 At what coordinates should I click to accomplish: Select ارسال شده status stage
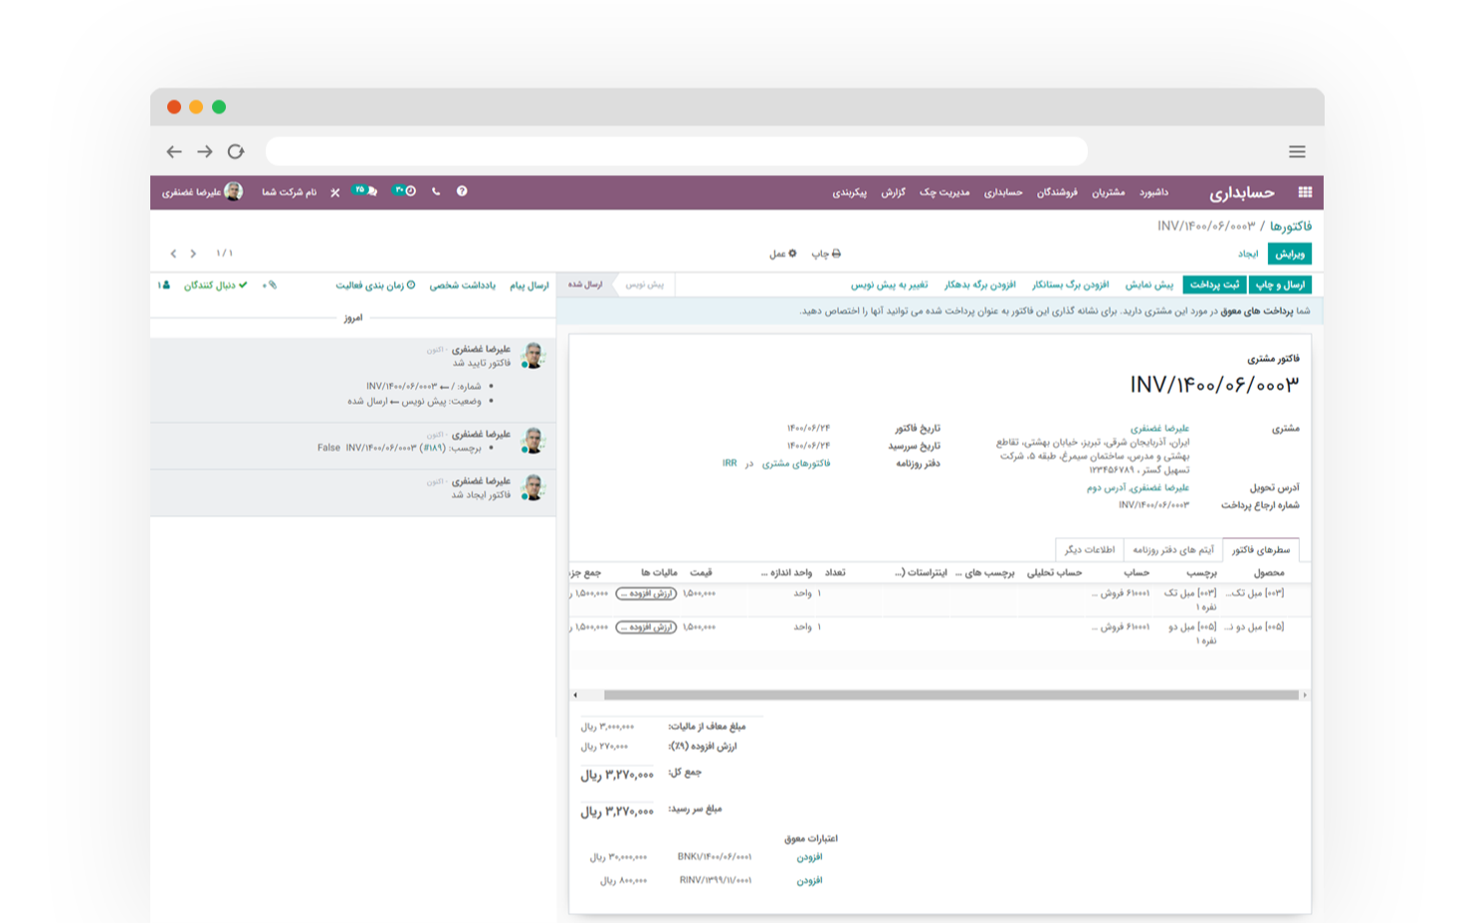point(585,284)
